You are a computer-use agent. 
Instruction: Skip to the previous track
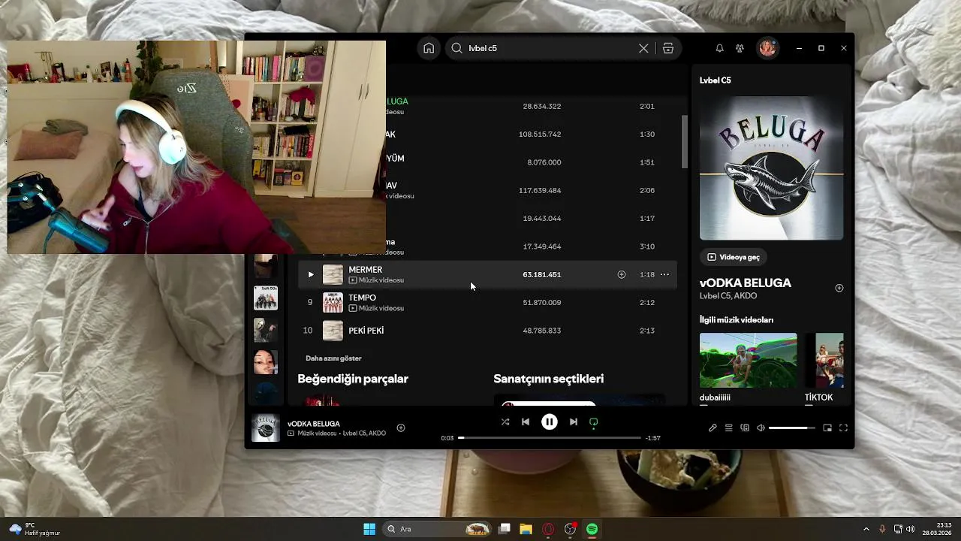coord(526,422)
